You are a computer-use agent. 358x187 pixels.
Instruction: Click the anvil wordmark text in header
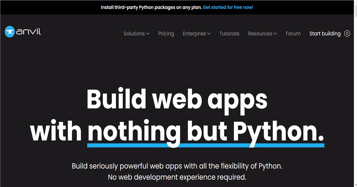[x=29, y=31]
